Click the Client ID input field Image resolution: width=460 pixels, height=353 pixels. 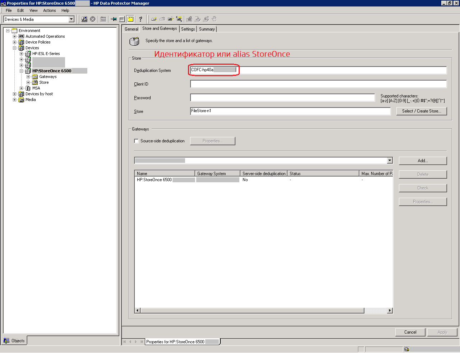coord(318,84)
